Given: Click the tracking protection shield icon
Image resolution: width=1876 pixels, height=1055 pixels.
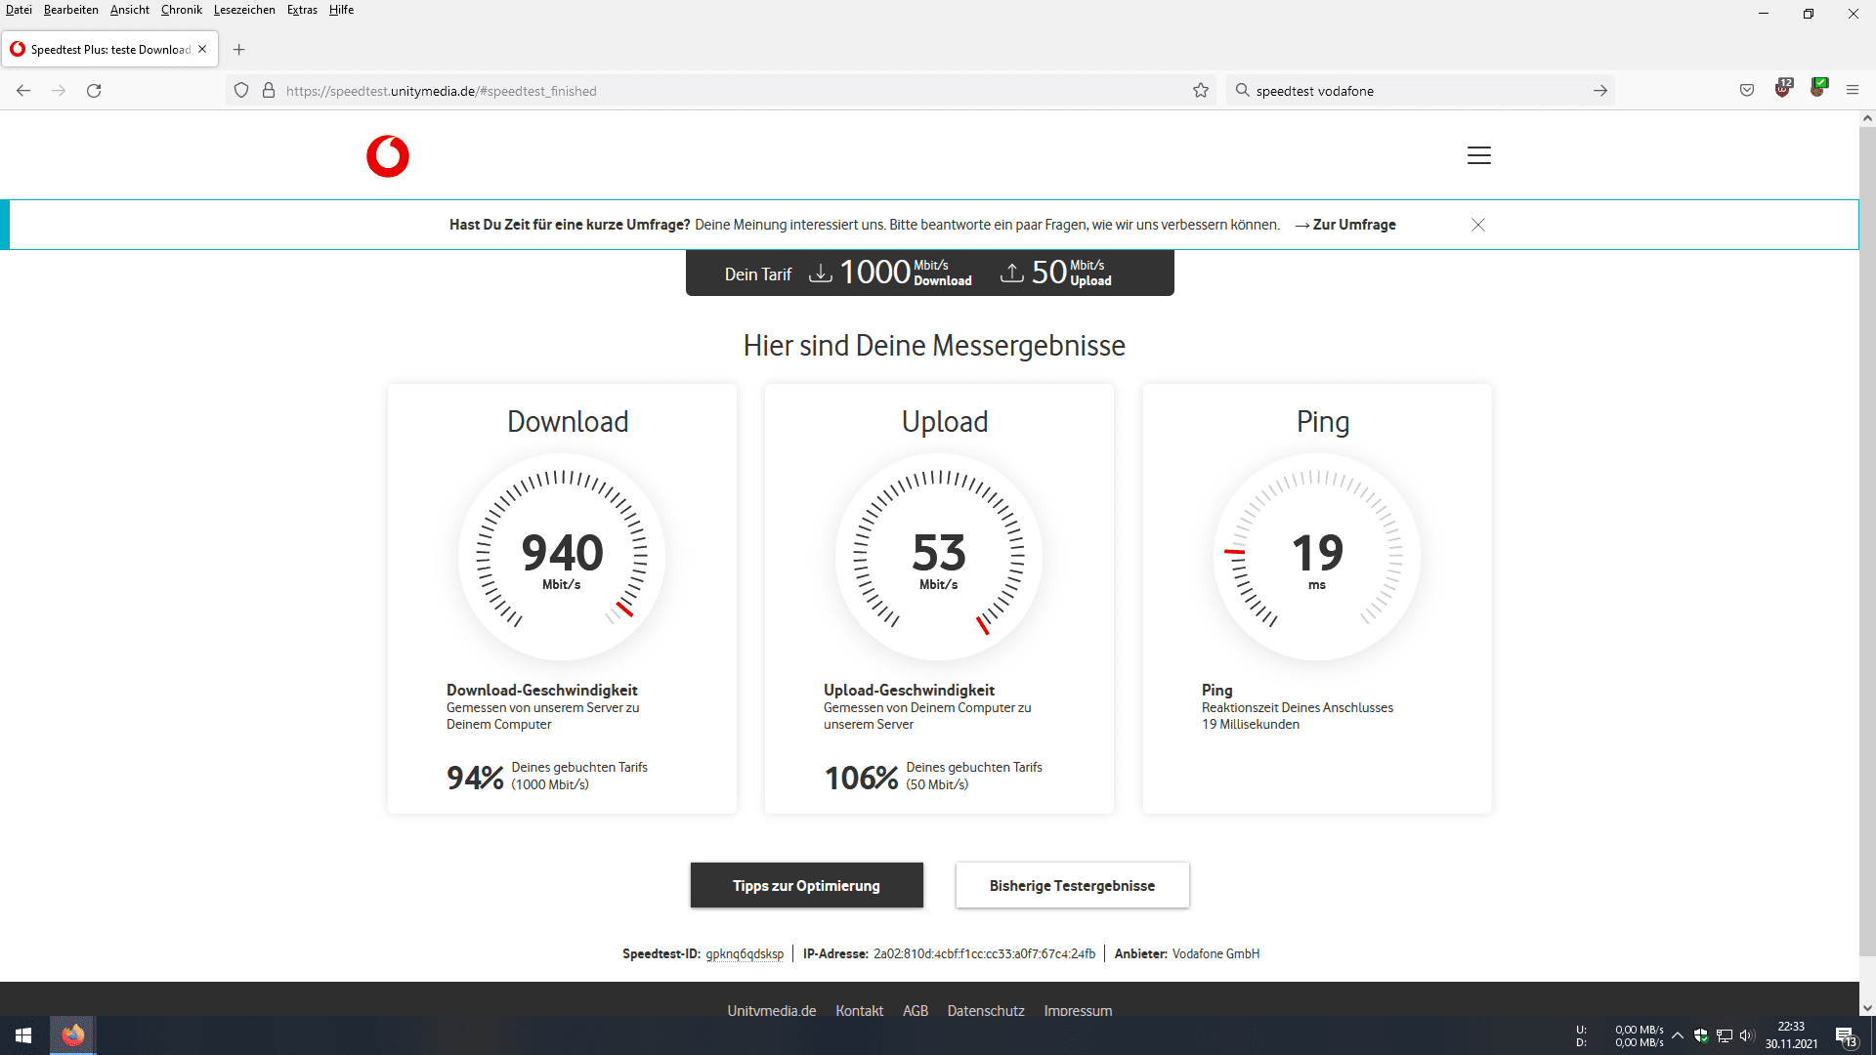Looking at the screenshot, I should (x=241, y=91).
